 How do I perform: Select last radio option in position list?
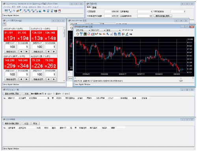pyautogui.click(x=63, y=94)
